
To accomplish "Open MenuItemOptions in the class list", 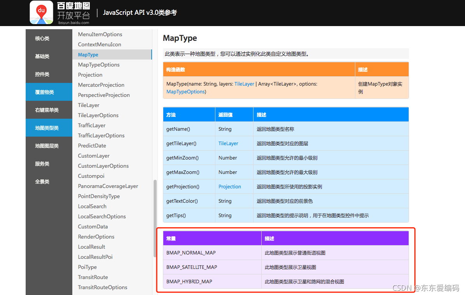I will point(100,34).
